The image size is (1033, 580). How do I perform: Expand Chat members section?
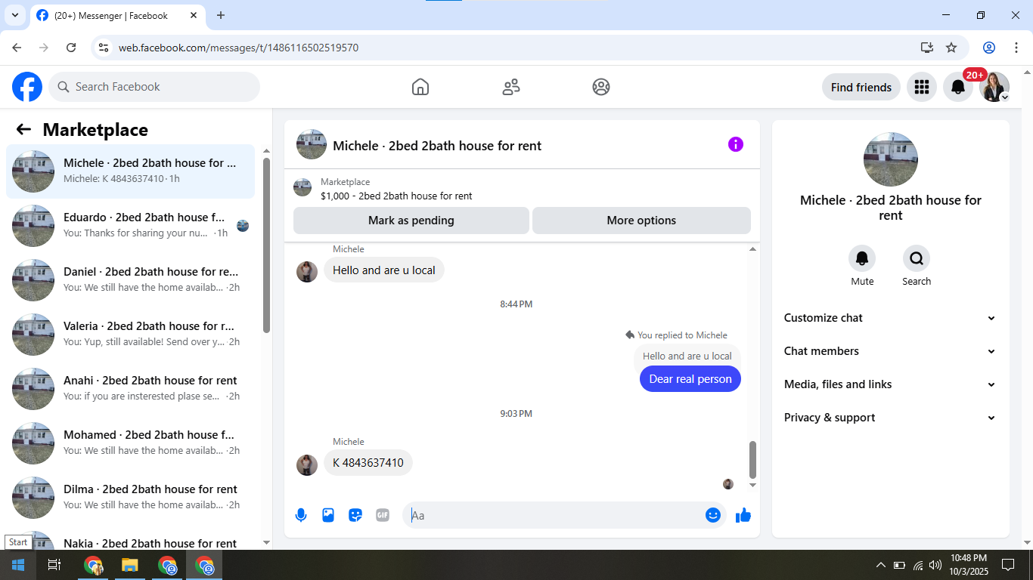point(891,351)
